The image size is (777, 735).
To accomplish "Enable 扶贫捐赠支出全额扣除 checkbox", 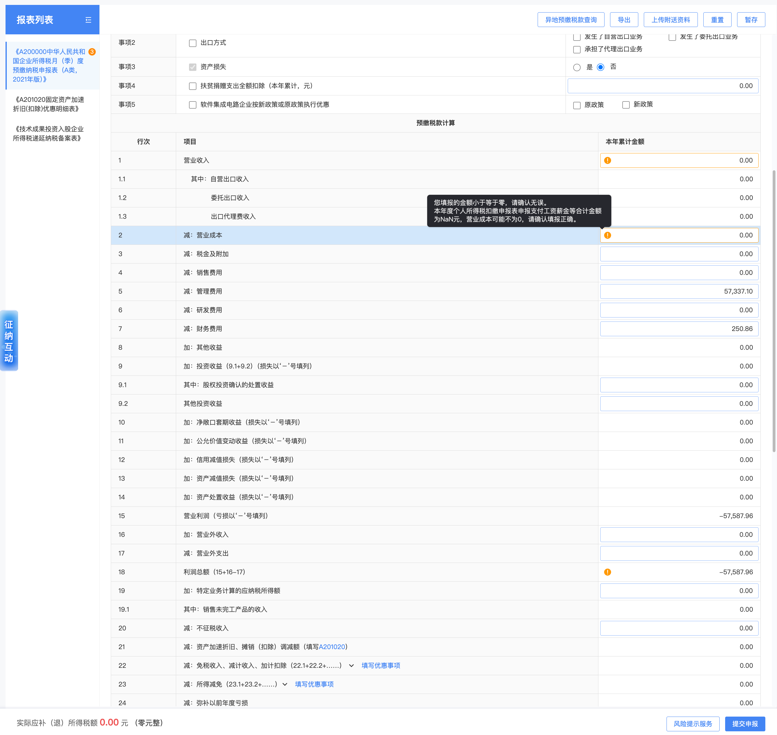I will [192, 86].
